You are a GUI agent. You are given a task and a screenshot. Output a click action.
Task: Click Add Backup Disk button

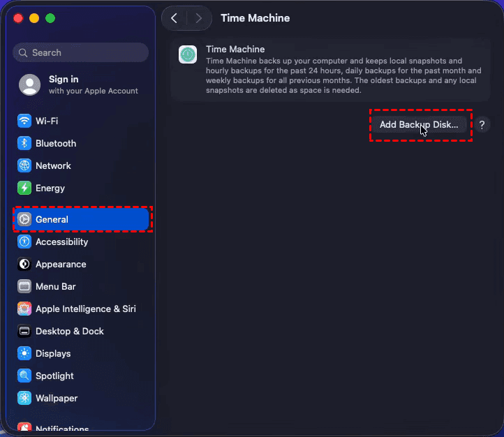tap(418, 124)
